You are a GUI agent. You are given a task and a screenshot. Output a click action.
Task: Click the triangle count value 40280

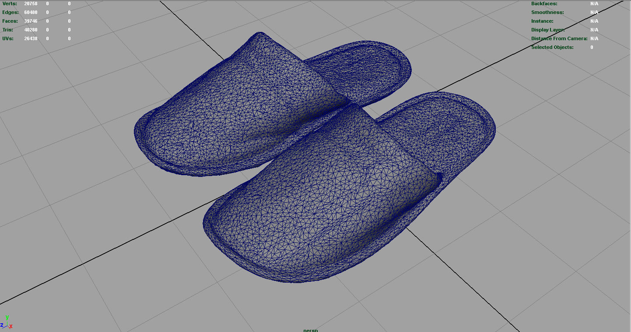pos(31,30)
